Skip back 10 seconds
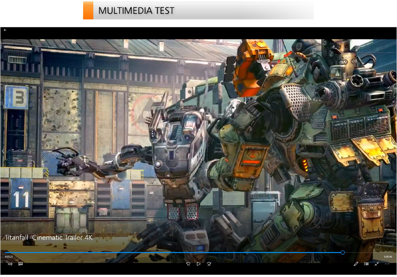 pos(188,264)
